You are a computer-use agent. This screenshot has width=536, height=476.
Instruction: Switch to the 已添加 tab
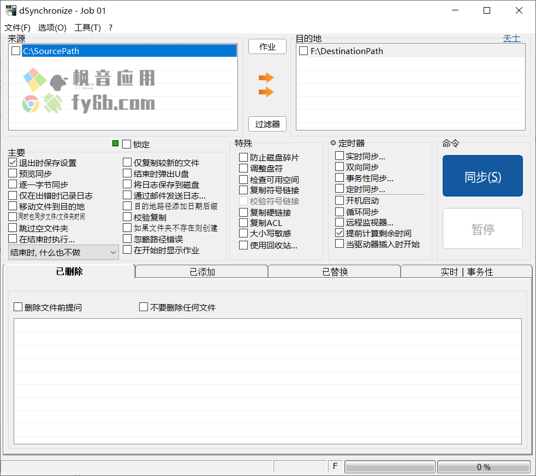pyautogui.click(x=202, y=272)
